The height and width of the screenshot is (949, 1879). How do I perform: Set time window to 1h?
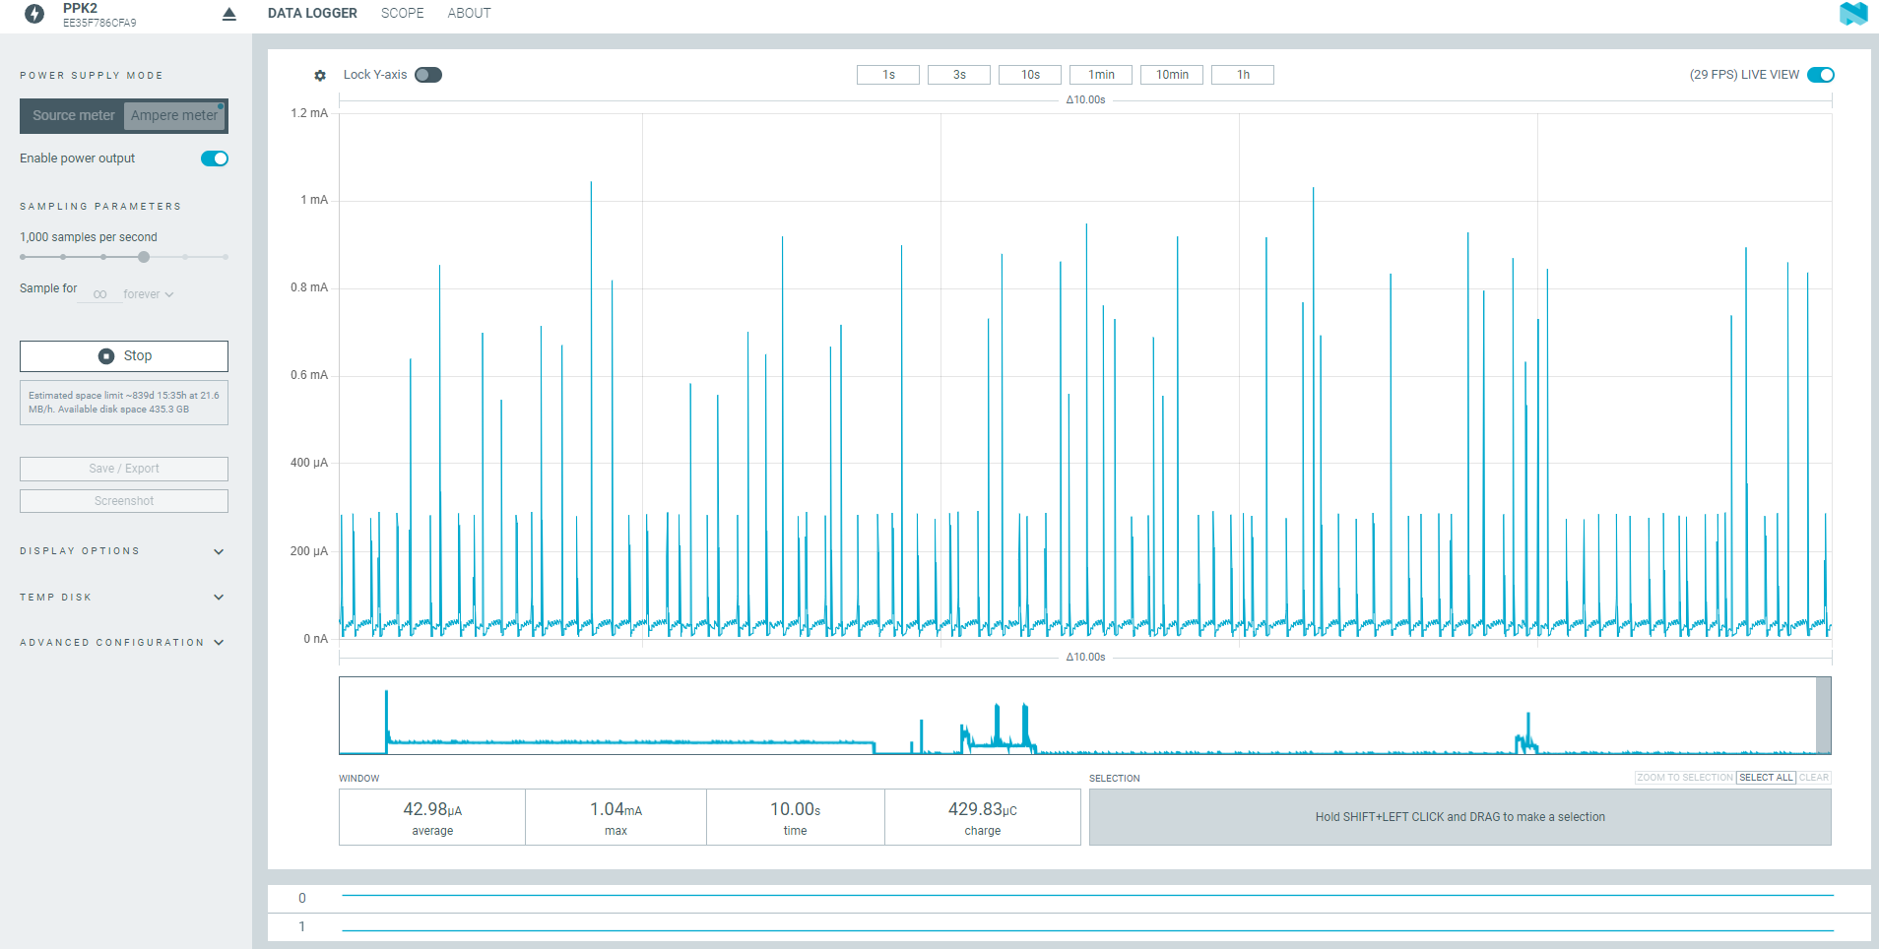[1243, 75]
